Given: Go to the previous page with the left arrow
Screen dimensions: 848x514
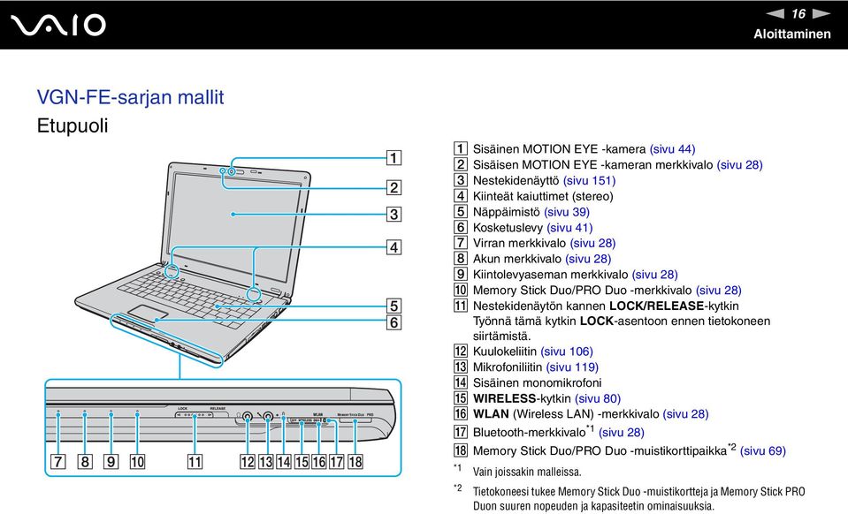Looking at the screenshot, I should [775, 13].
